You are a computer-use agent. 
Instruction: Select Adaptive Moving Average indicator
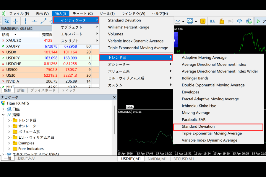pos(204,58)
